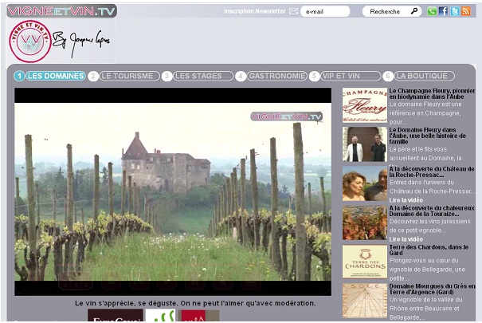
Task: Open the Twitter icon in header
Action: pos(455,11)
